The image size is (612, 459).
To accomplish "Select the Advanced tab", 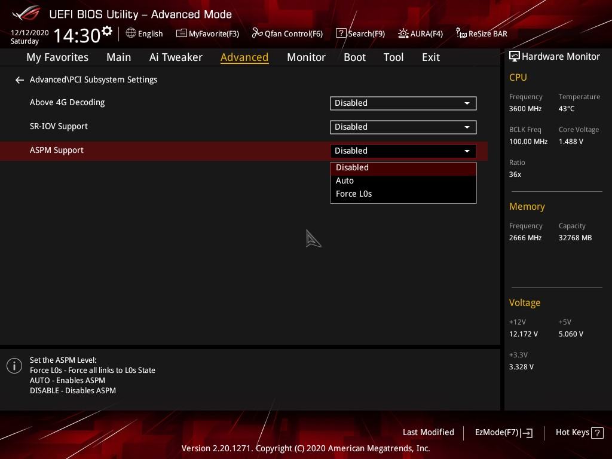I will (244, 57).
